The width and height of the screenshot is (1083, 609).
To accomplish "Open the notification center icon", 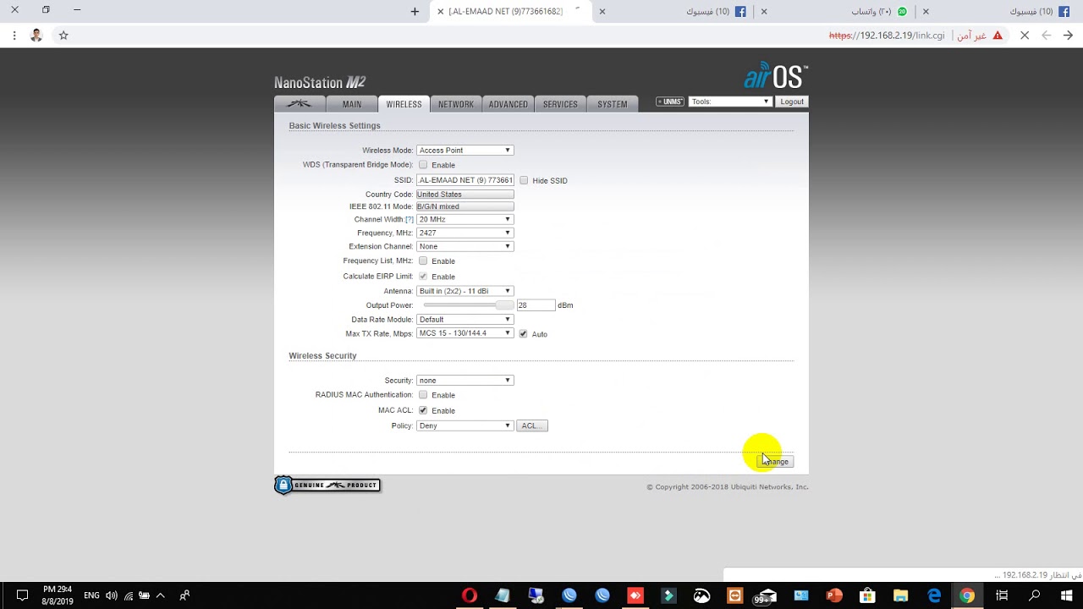I will (22, 595).
